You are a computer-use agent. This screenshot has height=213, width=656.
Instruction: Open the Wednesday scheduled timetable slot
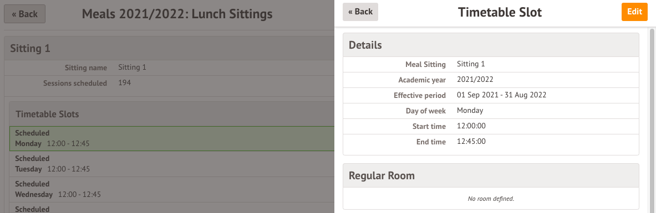pyautogui.click(x=172, y=189)
